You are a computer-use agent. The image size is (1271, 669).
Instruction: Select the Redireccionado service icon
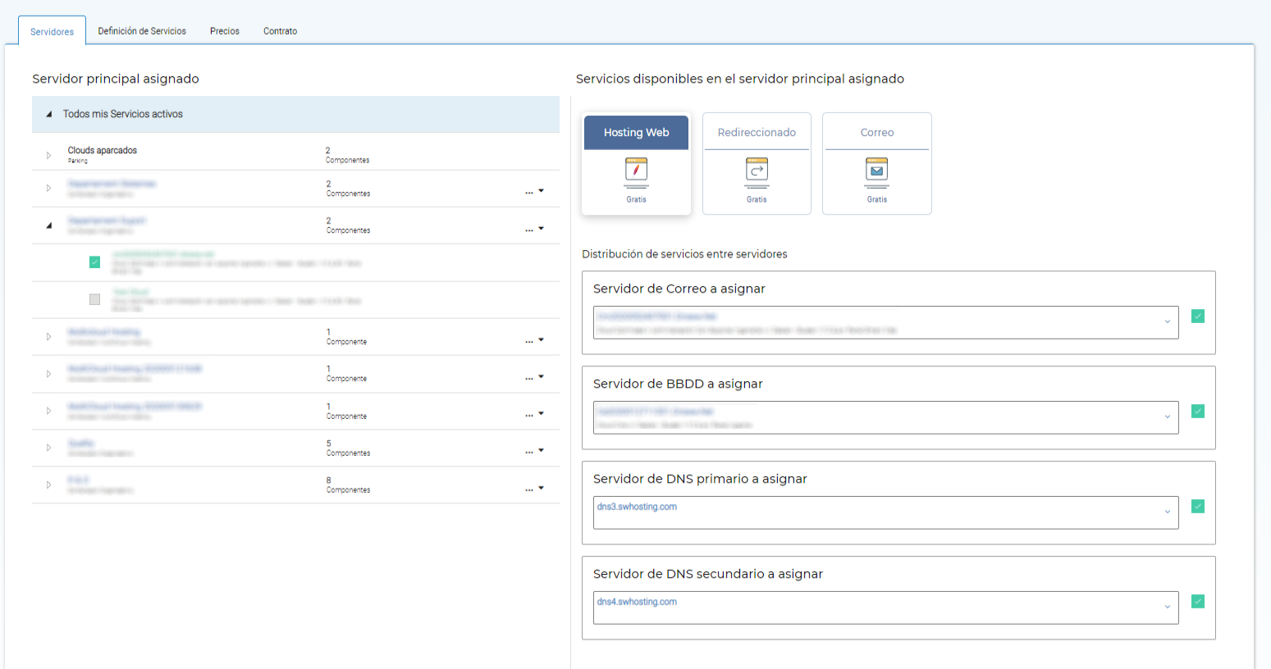coord(757,170)
